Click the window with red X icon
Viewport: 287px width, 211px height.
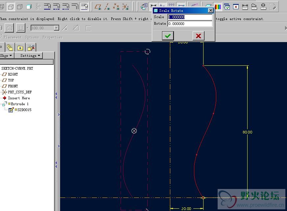236,7
